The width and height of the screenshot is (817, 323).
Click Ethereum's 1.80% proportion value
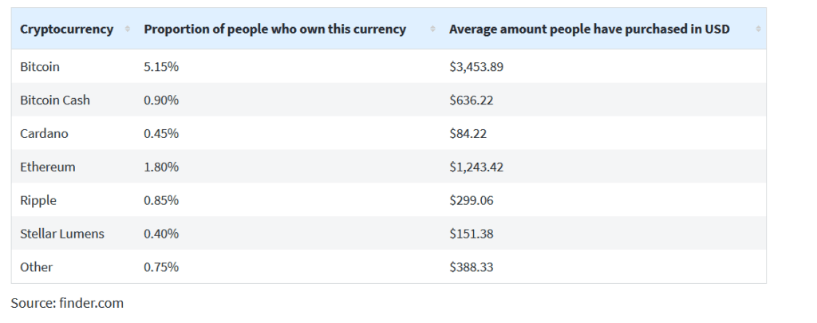coord(161,167)
